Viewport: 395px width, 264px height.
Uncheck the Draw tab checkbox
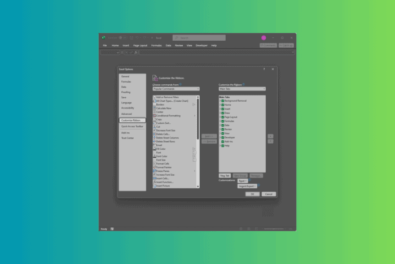[223, 113]
